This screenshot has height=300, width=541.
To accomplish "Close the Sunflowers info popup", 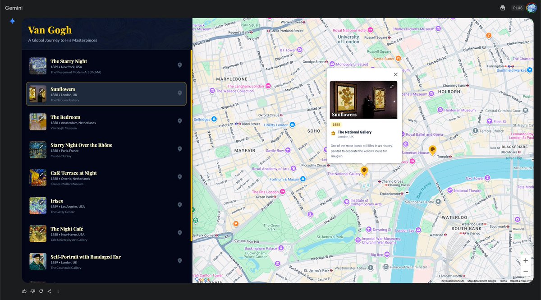I will point(395,74).
